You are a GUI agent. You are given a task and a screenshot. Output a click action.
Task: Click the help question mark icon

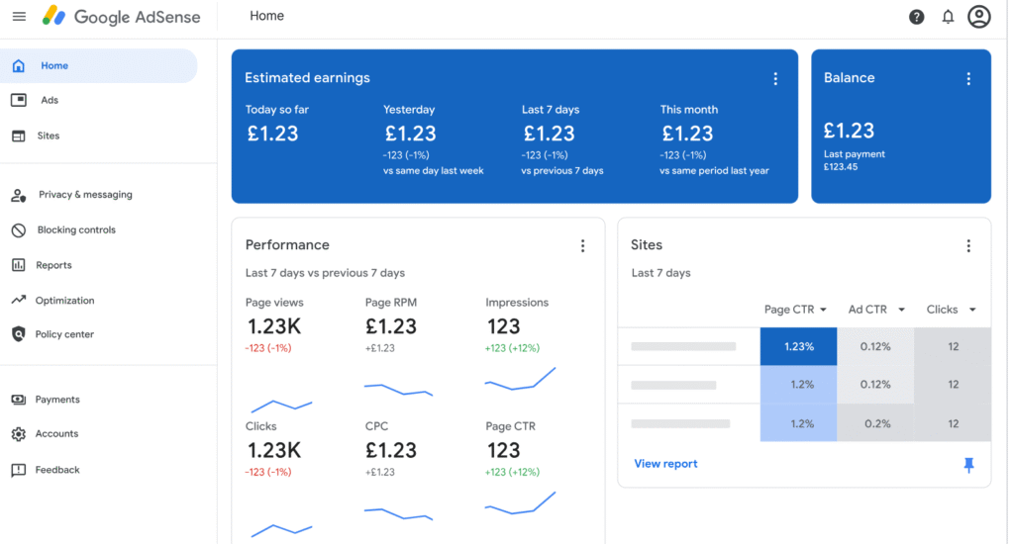[x=916, y=17]
